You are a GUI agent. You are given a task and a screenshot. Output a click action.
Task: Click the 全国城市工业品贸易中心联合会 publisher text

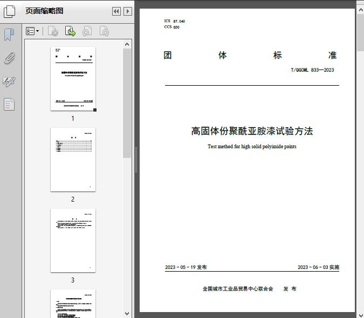tap(238, 289)
